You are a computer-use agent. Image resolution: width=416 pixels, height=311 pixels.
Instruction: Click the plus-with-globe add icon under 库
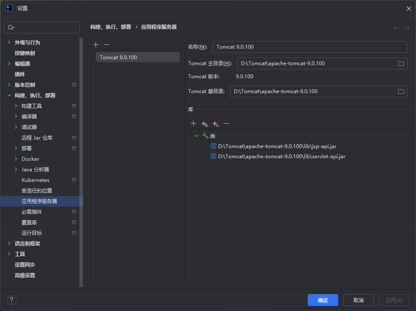205,124
